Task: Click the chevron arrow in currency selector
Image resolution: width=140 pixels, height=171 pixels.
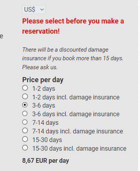Action: [42, 9]
